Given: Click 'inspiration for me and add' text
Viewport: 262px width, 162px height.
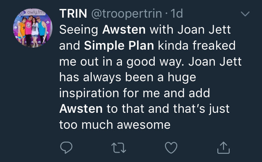Looking at the screenshot, I should [135, 93].
